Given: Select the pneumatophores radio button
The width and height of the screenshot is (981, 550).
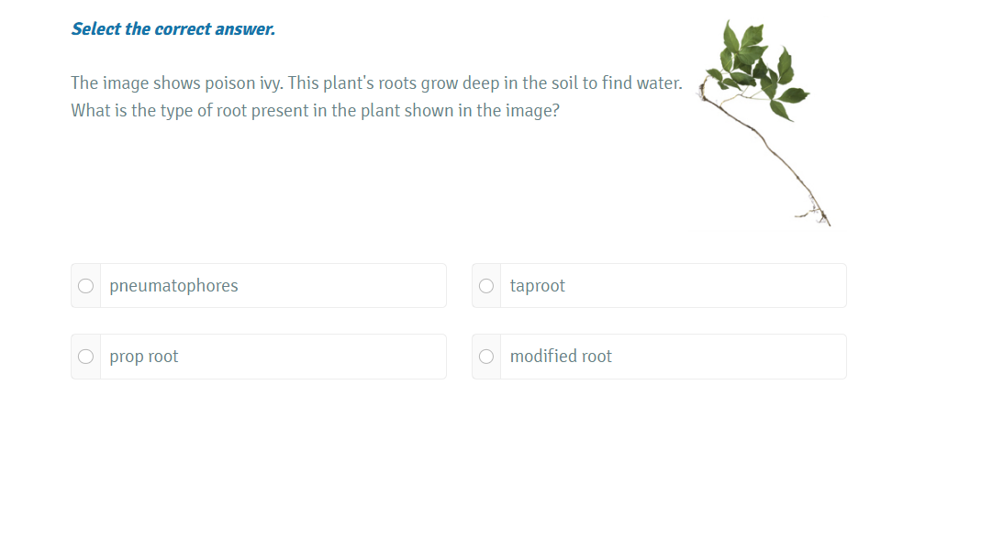Looking at the screenshot, I should pos(85,286).
